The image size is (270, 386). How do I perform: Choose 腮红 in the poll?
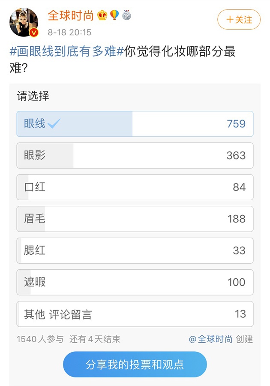(135, 250)
